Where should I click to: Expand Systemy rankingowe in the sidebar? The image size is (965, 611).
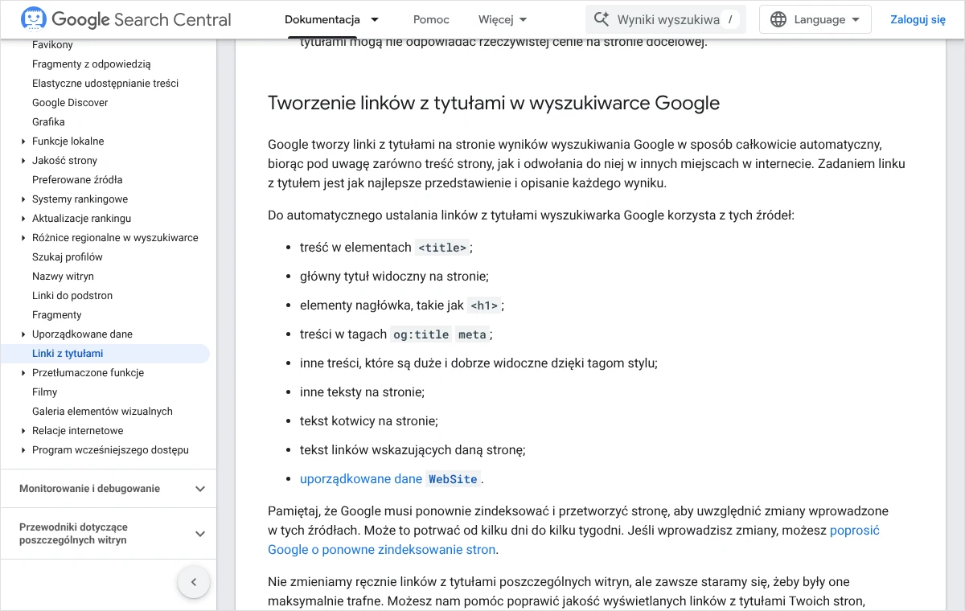pyautogui.click(x=24, y=199)
